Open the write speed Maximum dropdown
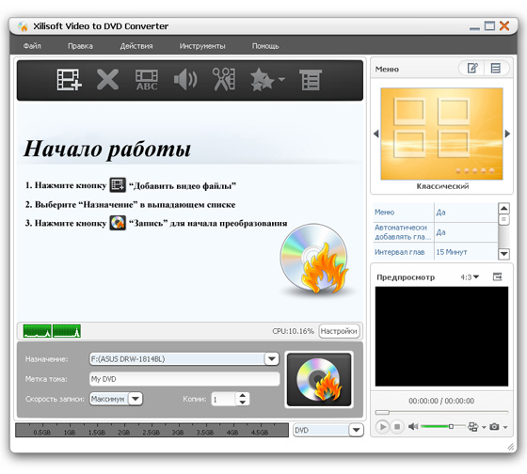The width and height of the screenshot is (527, 474). pyautogui.click(x=136, y=399)
